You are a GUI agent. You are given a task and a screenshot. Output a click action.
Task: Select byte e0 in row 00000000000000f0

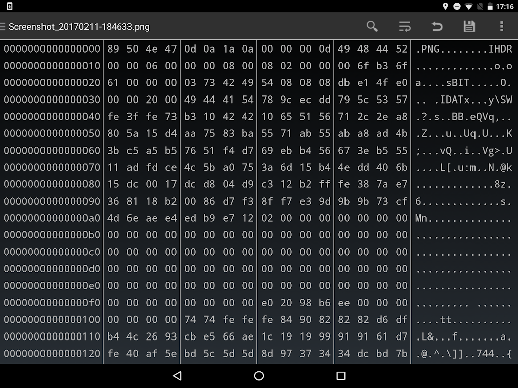[x=267, y=303]
